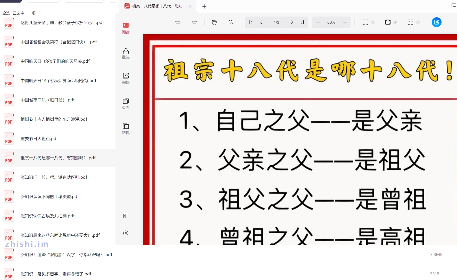Jump to the first page
This screenshot has height=280, width=457.
tap(251, 22)
